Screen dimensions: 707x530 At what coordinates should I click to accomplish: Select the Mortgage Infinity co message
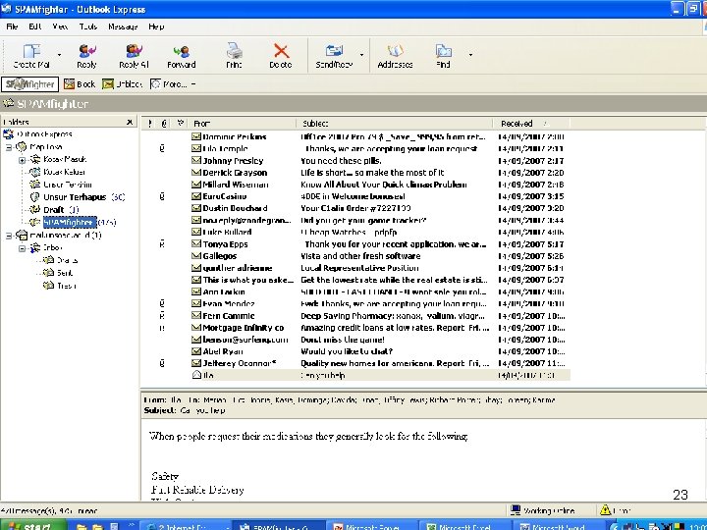coord(356,328)
